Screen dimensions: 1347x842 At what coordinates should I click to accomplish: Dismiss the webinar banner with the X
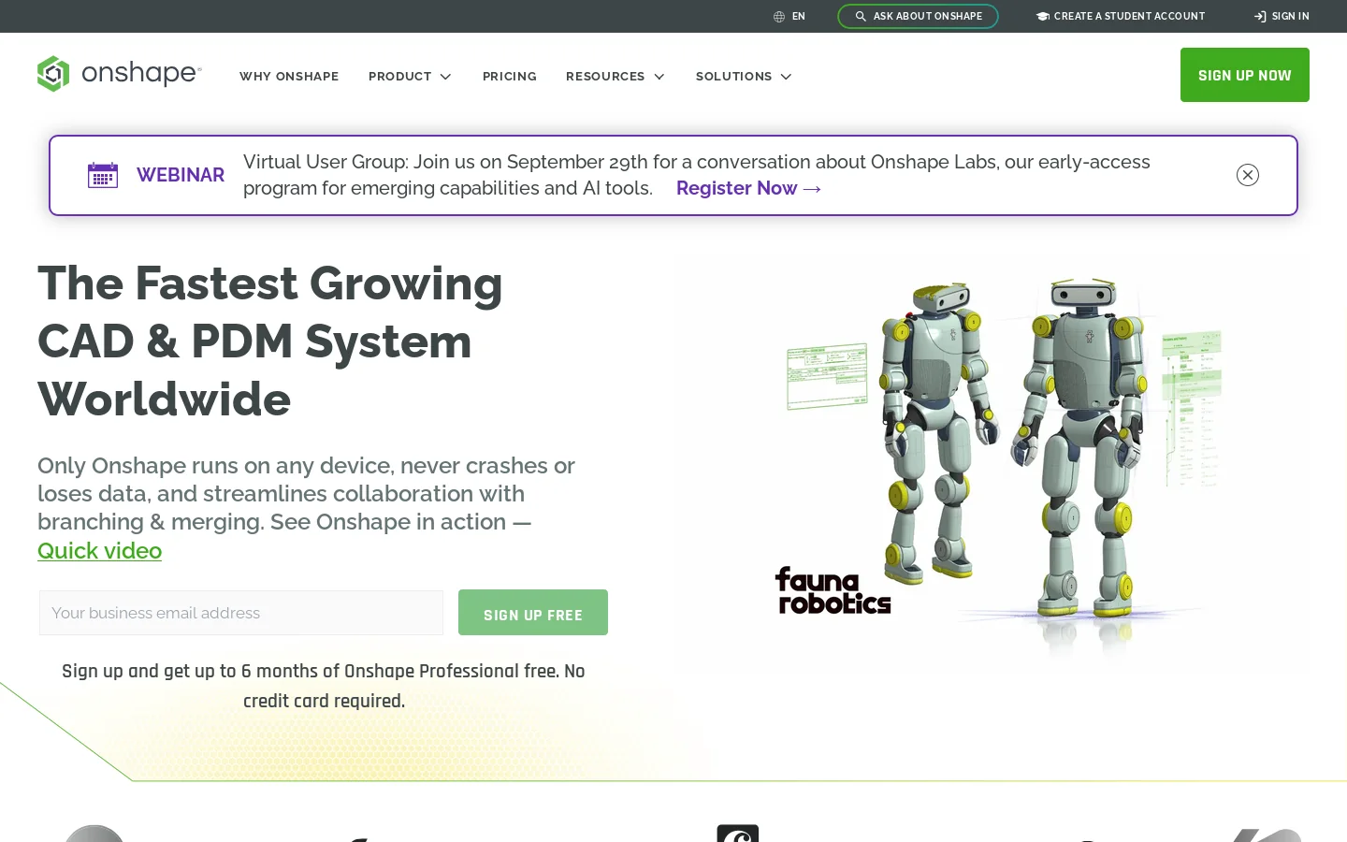coord(1248,175)
